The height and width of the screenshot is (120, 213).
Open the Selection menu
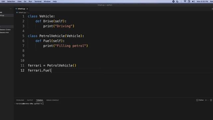tap(11, 1)
